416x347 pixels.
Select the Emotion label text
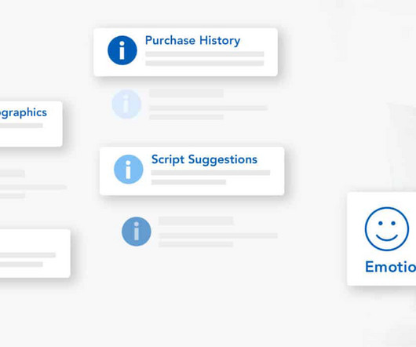pyautogui.click(x=391, y=267)
